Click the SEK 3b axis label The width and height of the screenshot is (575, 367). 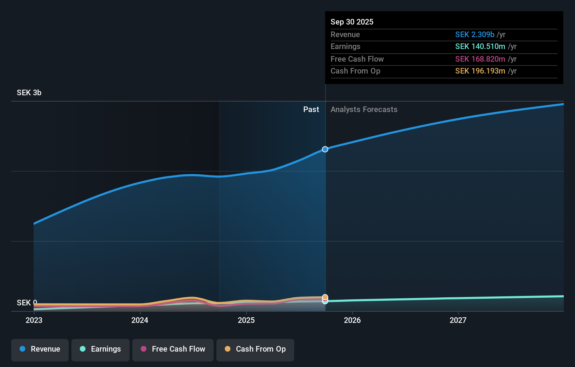click(x=29, y=93)
